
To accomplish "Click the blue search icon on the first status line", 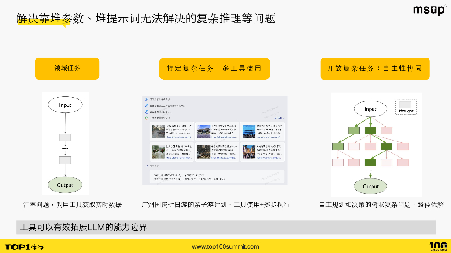I will tap(146, 100).
